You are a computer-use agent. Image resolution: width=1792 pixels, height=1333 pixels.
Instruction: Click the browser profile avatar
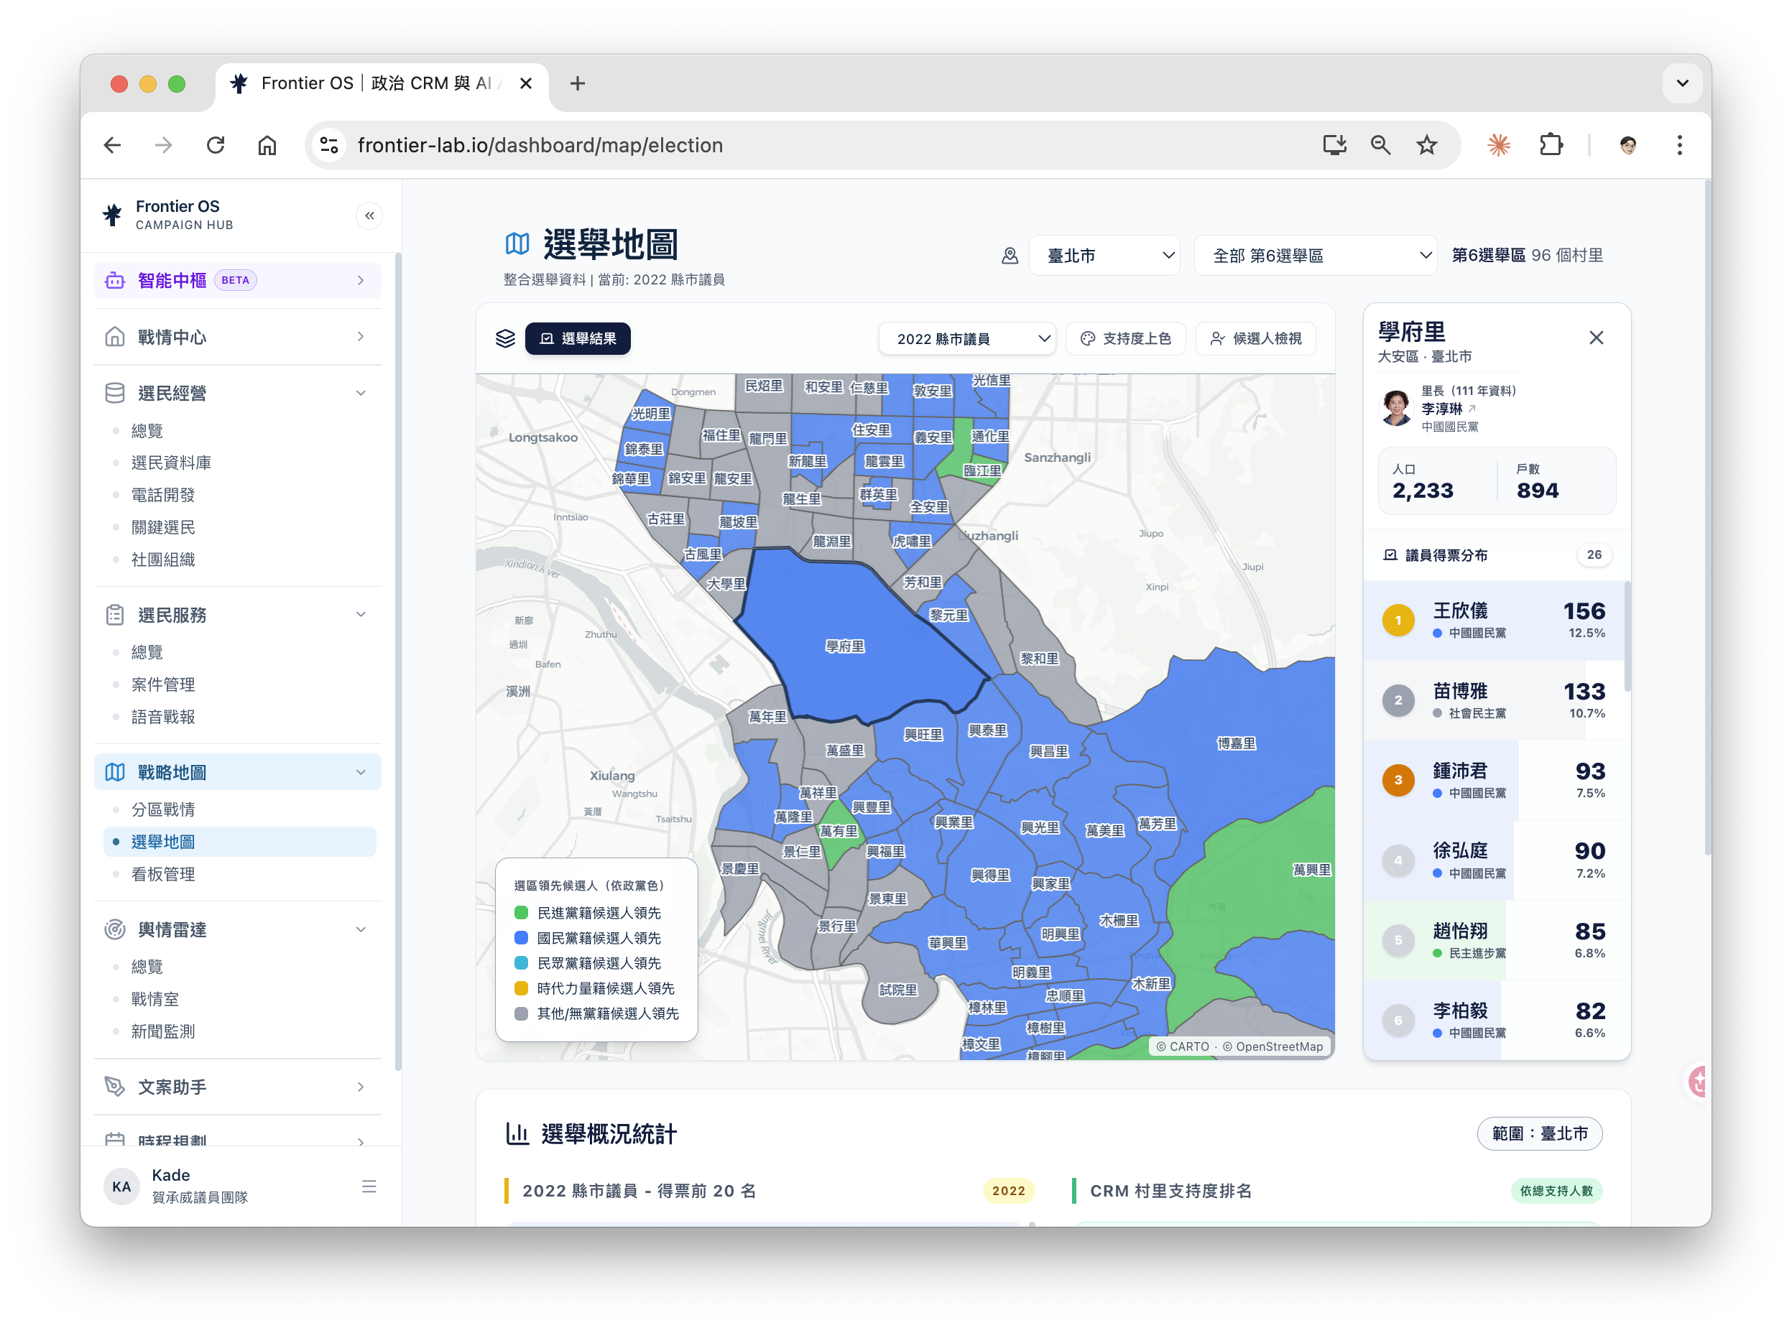coord(1628,145)
